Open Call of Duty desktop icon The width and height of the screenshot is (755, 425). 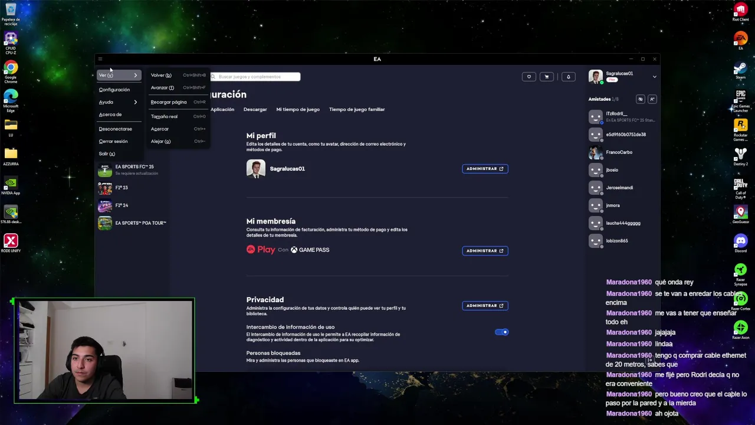click(741, 188)
